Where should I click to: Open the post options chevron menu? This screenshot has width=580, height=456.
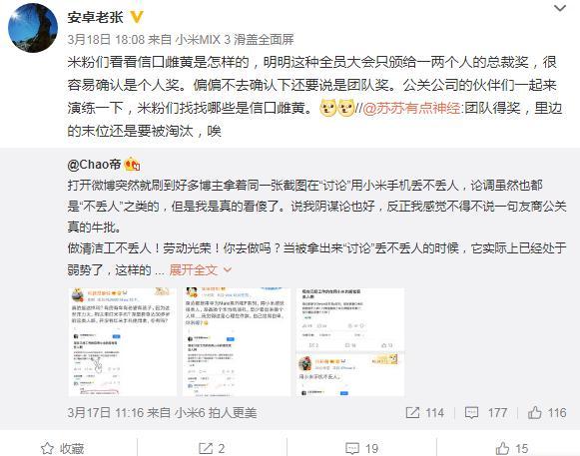tap(560, 8)
